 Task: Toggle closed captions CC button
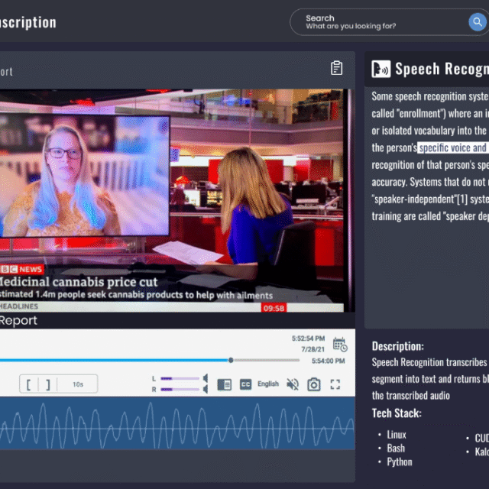(x=245, y=384)
